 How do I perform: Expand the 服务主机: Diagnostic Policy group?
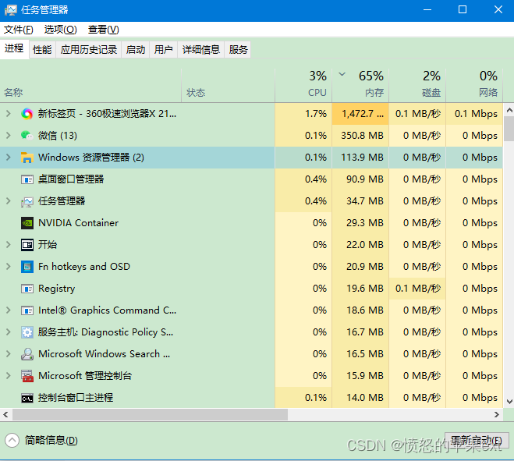point(9,332)
